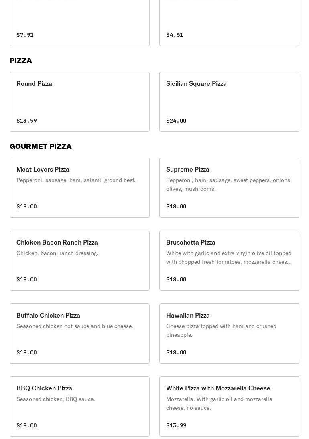Click the $13.99 price under Round Pizza

tap(26, 121)
